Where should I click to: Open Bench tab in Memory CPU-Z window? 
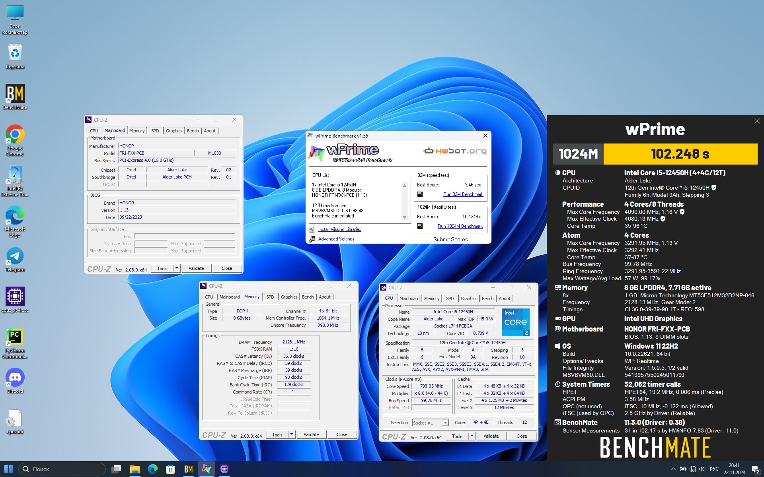(x=308, y=297)
